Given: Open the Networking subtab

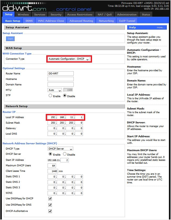Looking at the screenshot, I should tap(106, 21).
